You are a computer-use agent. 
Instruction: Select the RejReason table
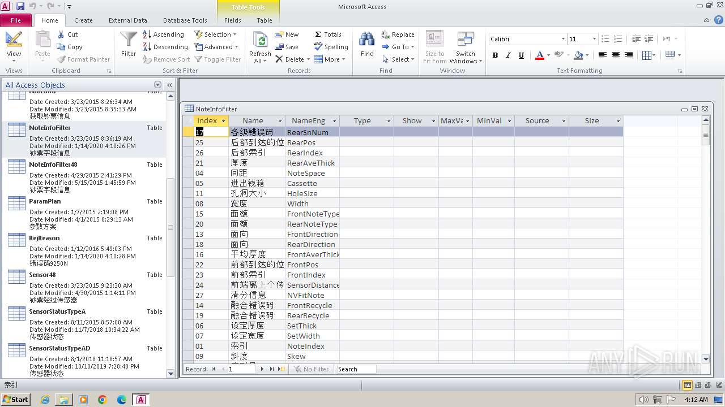[x=85, y=250]
